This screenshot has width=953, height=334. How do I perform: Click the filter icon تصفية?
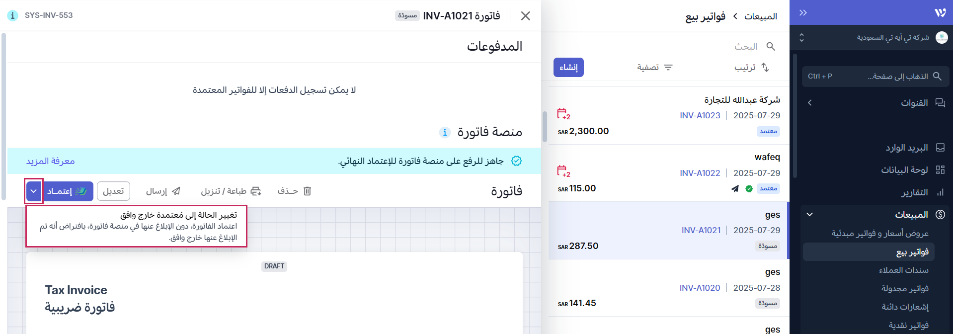tap(668, 67)
